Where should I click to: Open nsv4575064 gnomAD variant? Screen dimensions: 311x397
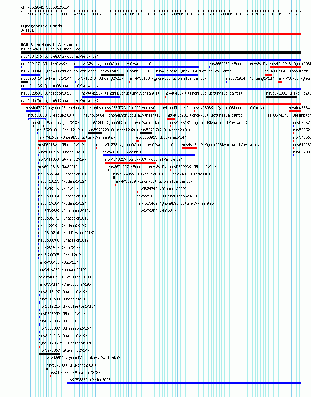tap(122, 115)
